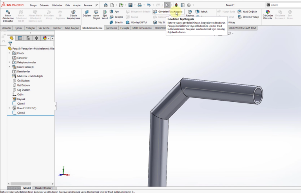Switch to the Sac Levha tab
301x193 pixels.
point(44,28)
